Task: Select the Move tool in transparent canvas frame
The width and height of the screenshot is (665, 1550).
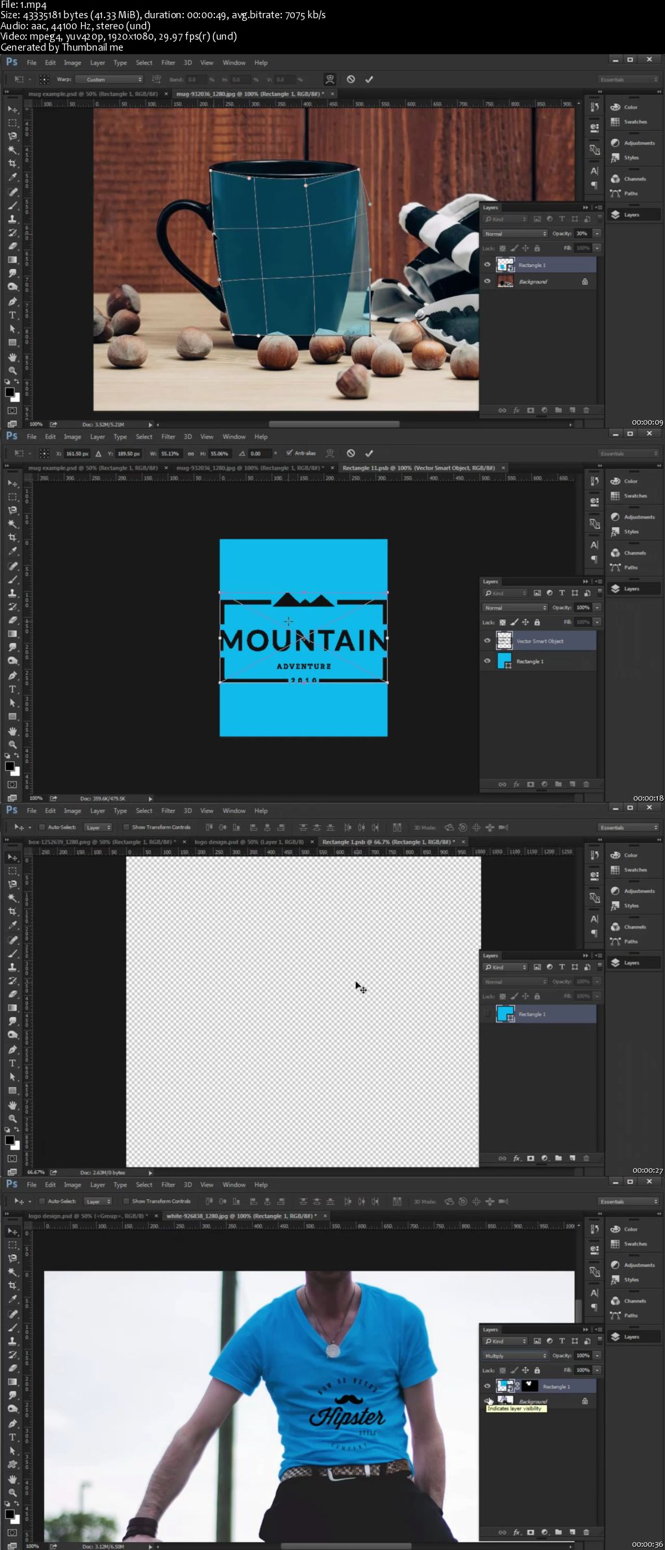Action: [x=12, y=858]
